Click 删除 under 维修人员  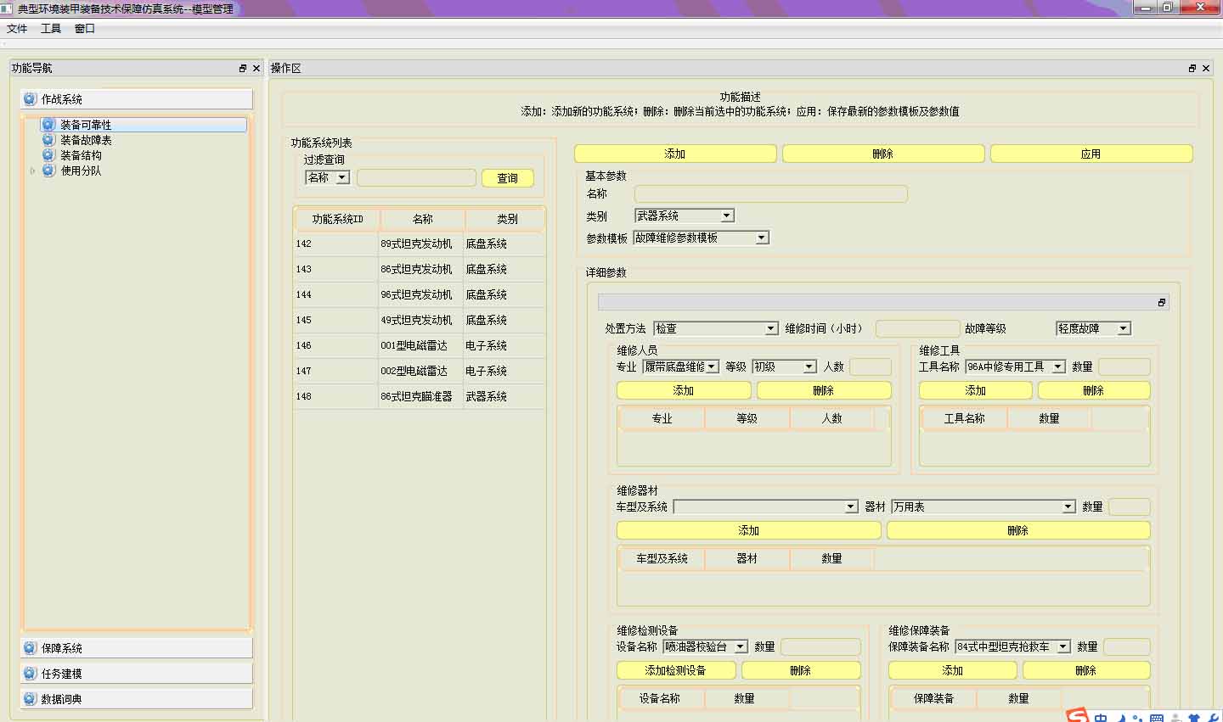[824, 390]
